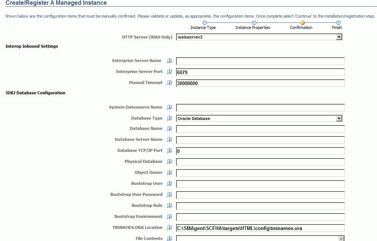Click info icon next to Manual Timeout
The height and width of the screenshot is (241, 377).
(169, 83)
